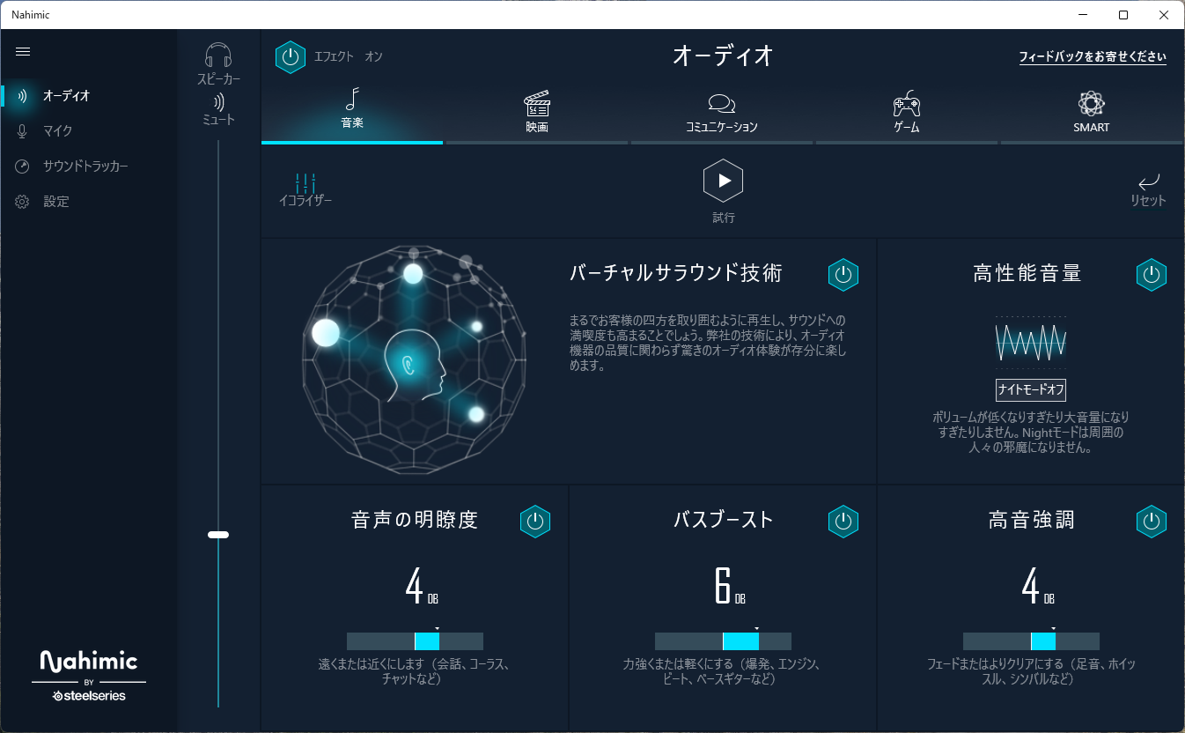Image resolution: width=1185 pixels, height=733 pixels.
Task: Click the 高性能音量 heading
Action: click(1027, 274)
